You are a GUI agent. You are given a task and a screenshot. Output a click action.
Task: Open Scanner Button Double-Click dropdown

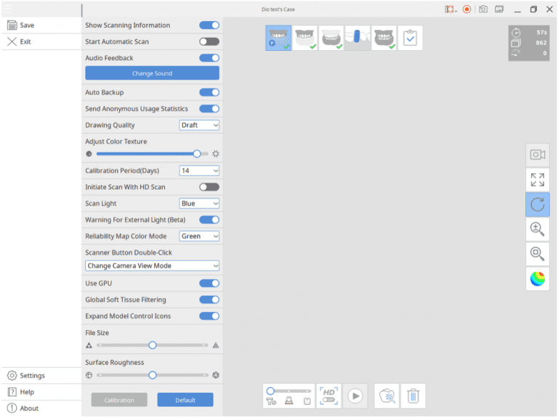pos(153,266)
